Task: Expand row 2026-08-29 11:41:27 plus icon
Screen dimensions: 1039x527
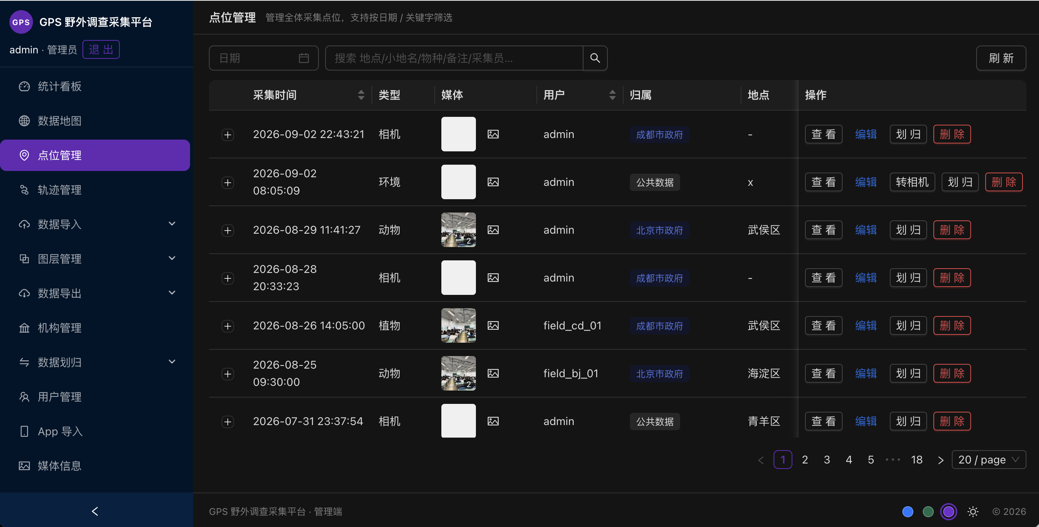Action: [x=228, y=230]
